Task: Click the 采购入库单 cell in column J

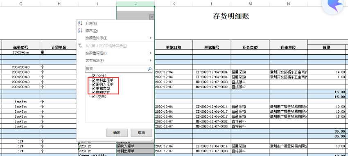Action: [x=136, y=146]
